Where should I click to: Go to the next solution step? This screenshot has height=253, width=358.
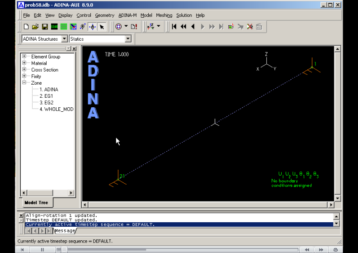[x=203, y=27]
